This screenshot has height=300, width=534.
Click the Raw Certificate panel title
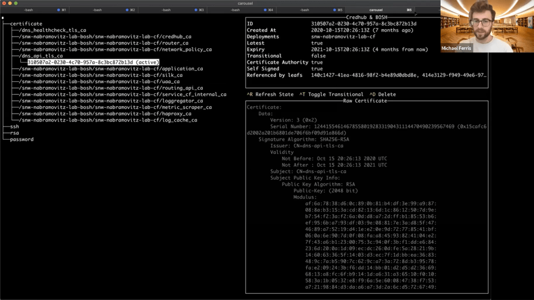pyautogui.click(x=365, y=101)
